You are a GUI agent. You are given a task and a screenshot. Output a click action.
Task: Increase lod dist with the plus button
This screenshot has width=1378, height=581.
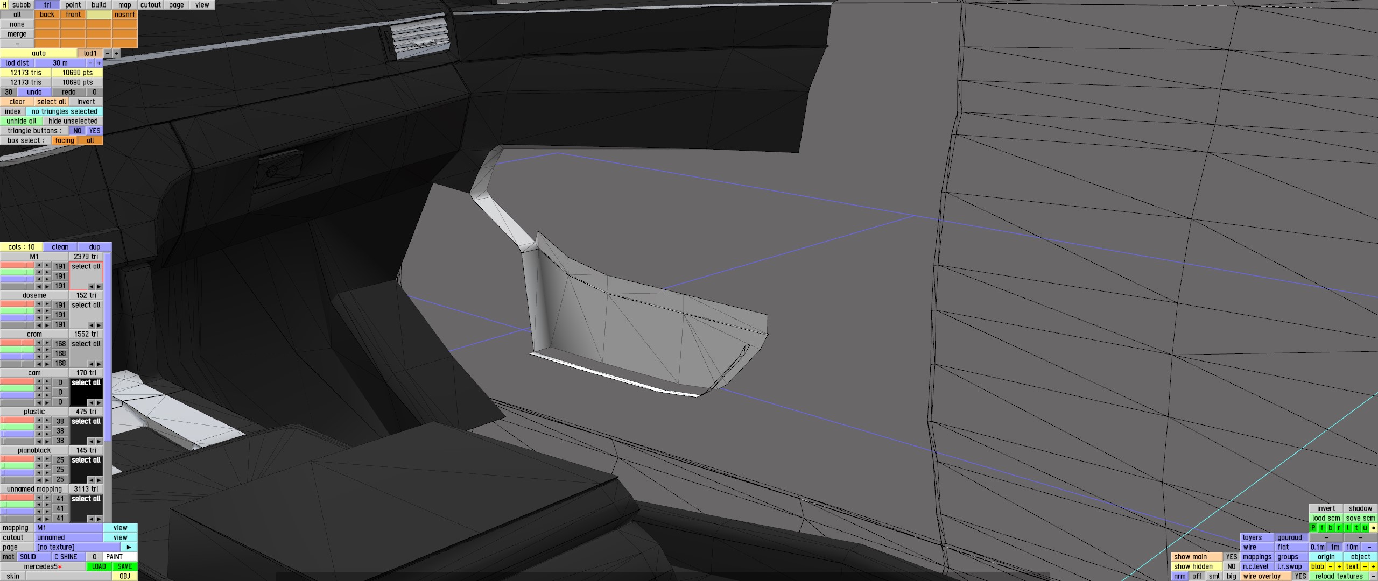click(99, 63)
